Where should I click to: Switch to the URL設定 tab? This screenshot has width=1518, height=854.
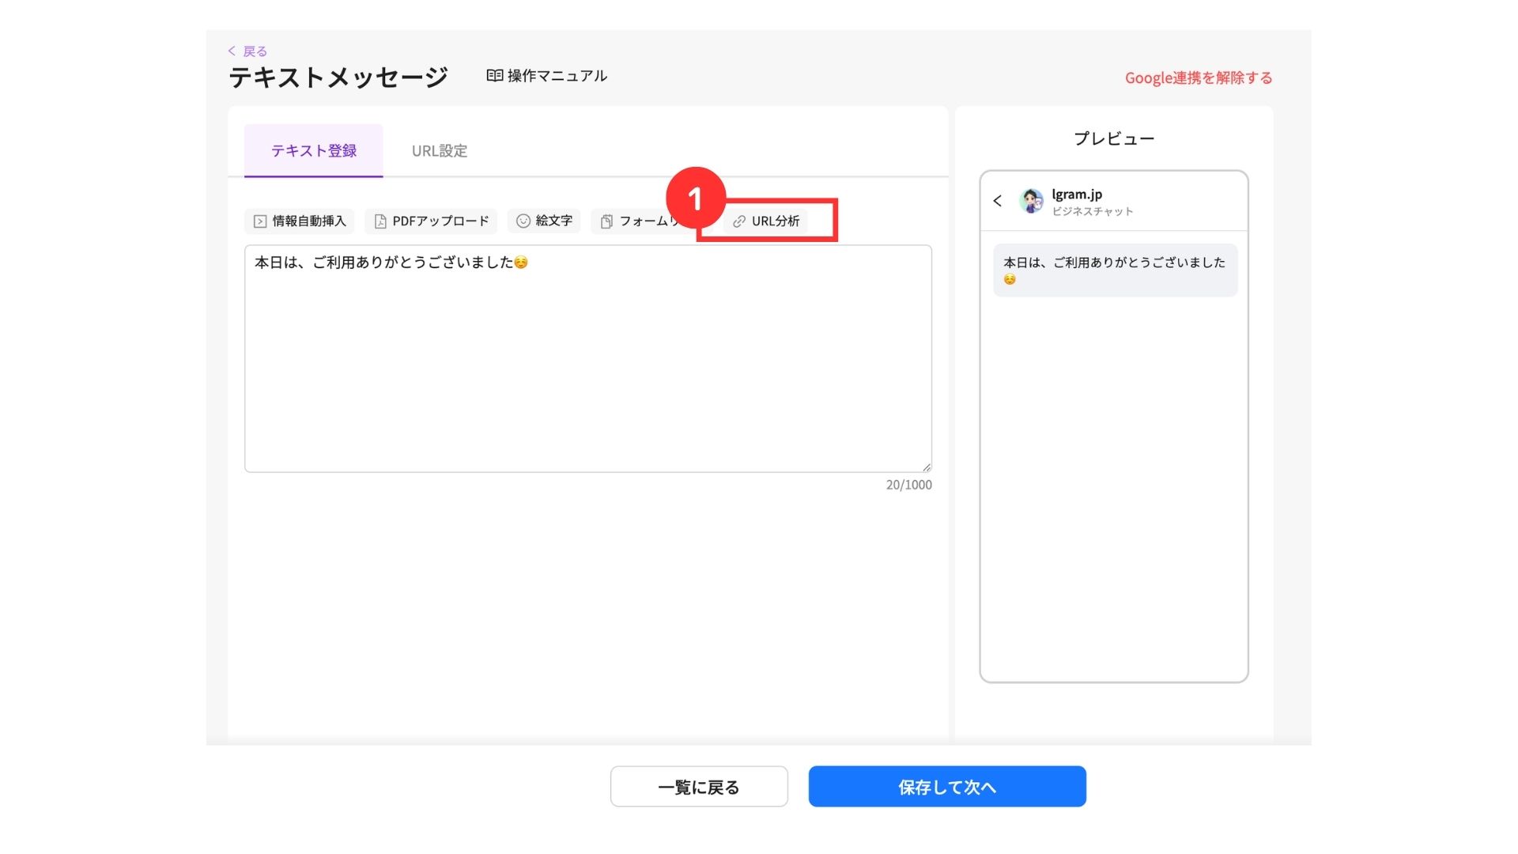pos(439,151)
